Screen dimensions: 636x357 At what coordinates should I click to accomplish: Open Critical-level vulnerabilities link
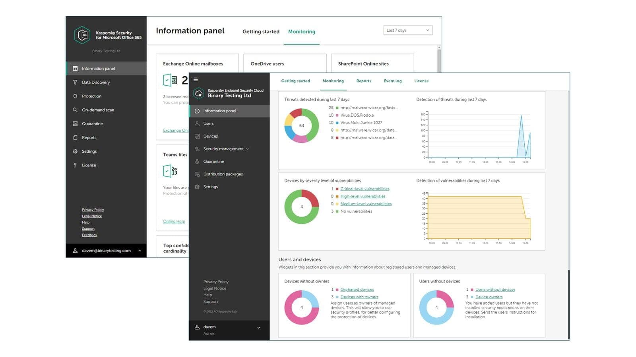(365, 189)
